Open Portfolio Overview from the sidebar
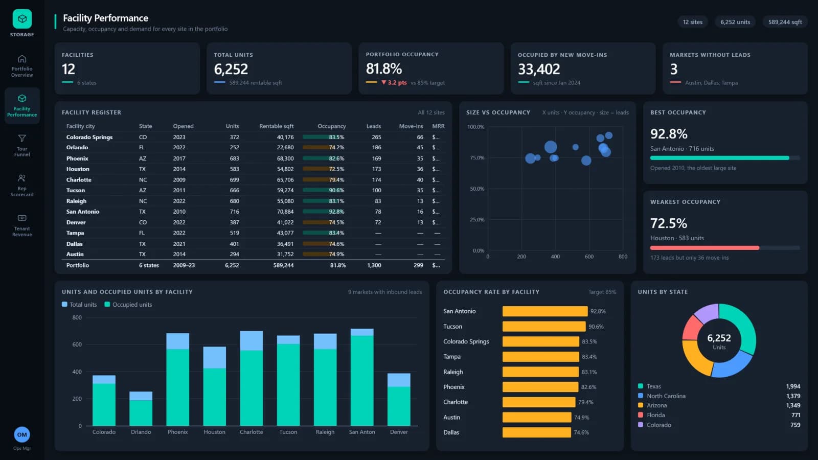The height and width of the screenshot is (460, 818). (22, 66)
